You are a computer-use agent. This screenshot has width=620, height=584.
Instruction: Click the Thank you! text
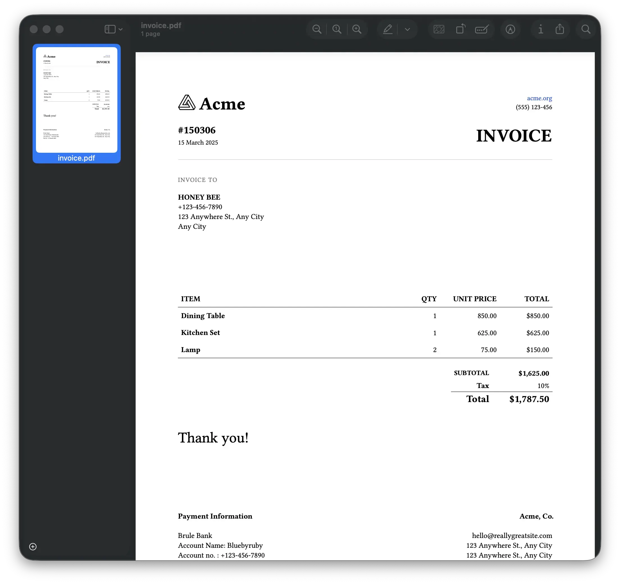coord(213,438)
